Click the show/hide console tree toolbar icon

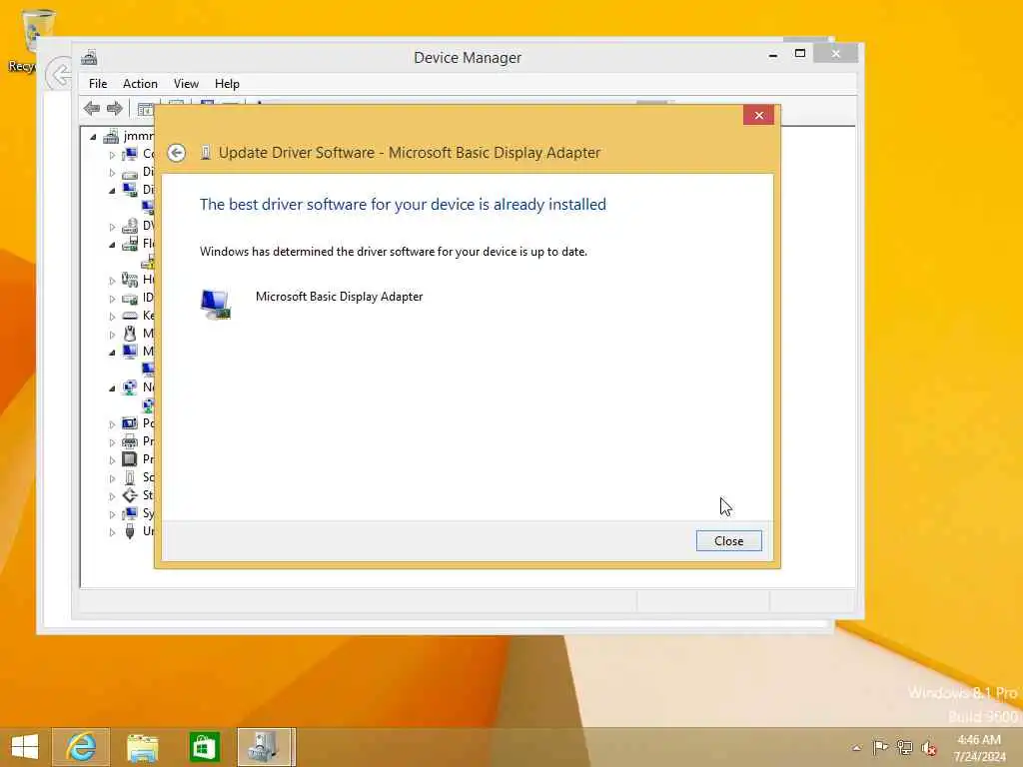click(x=145, y=109)
